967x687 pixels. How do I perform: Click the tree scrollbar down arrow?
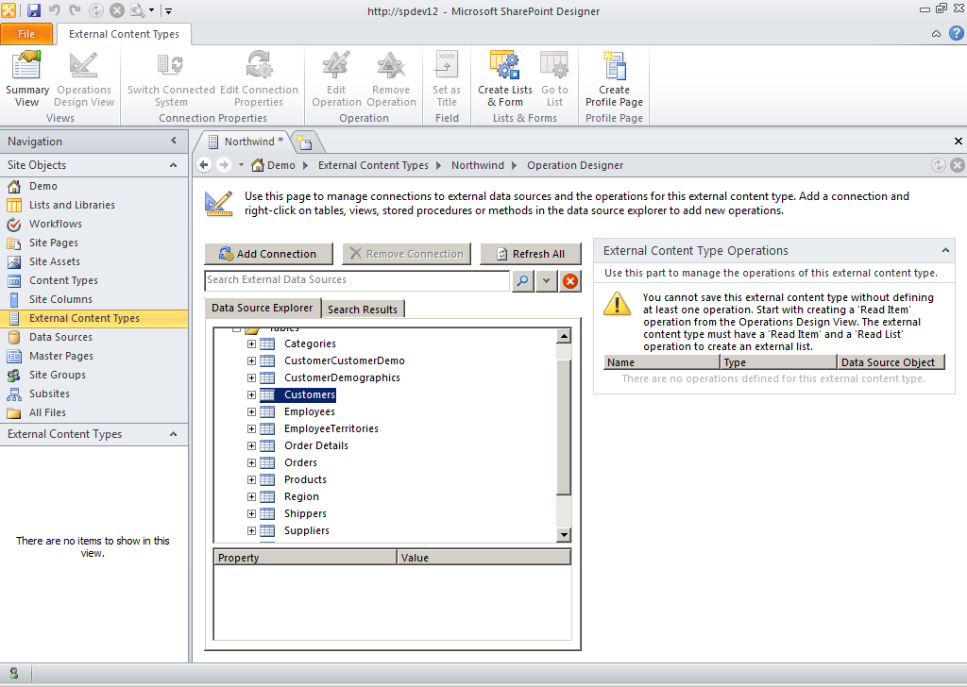coord(564,535)
